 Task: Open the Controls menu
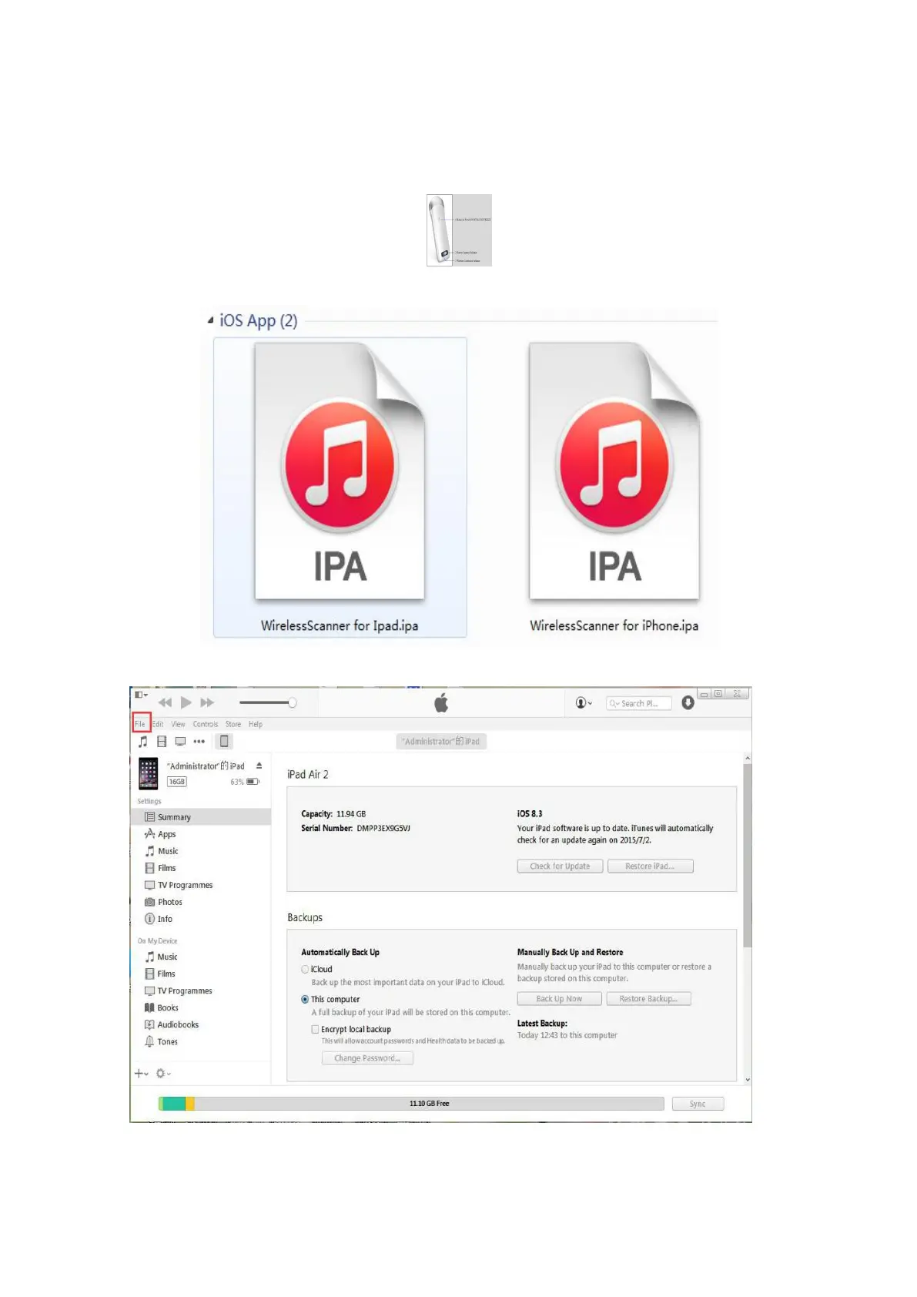206,724
